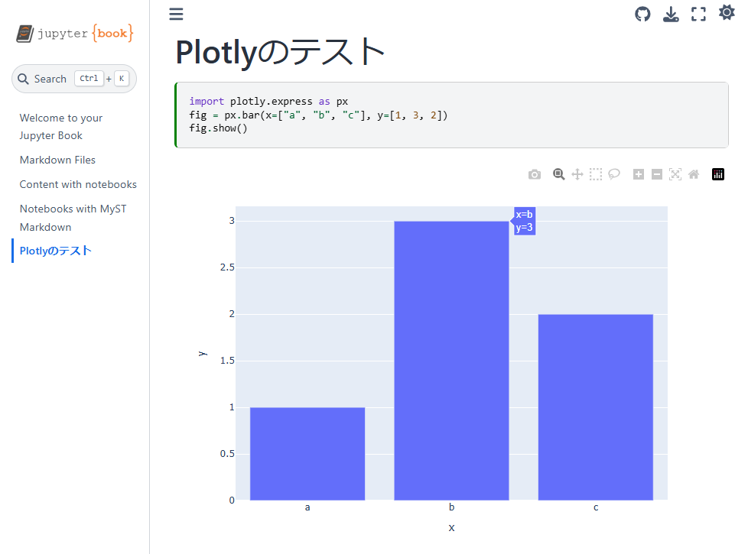Select the Plotlyのテスト page in the sidebar

pyautogui.click(x=54, y=251)
